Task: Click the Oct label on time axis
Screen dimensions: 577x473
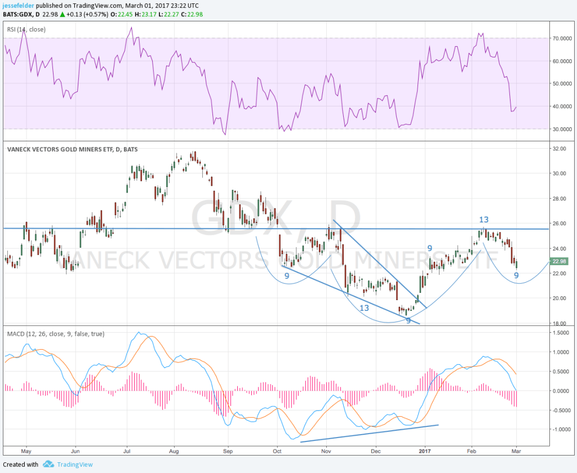Action: point(277,451)
